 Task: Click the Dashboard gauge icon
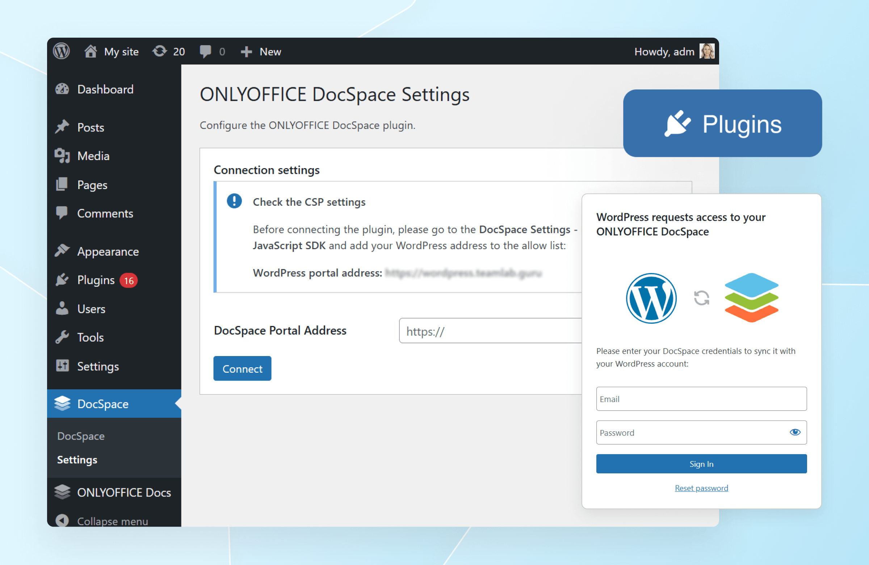click(x=62, y=89)
